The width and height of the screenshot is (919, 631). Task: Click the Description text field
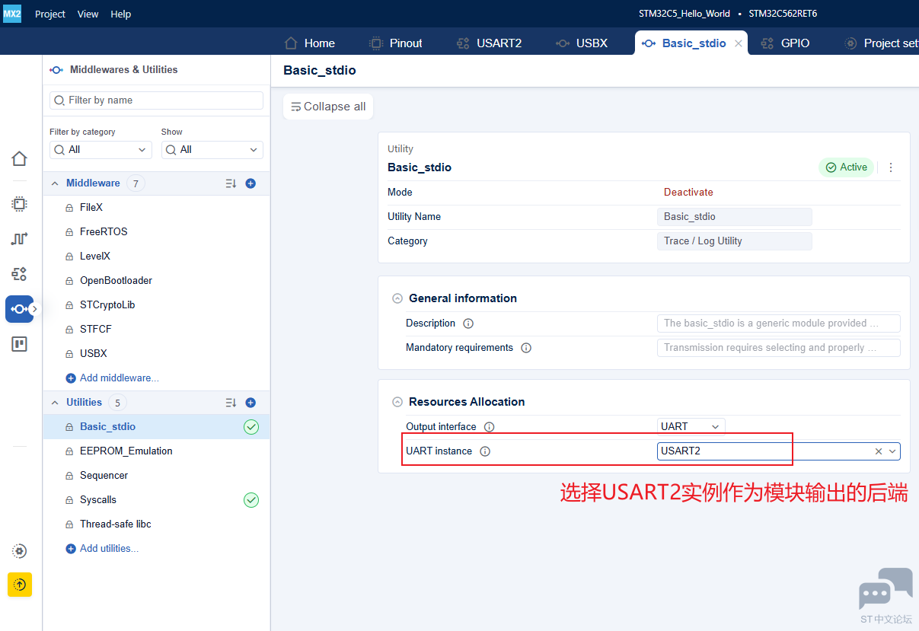[x=779, y=323]
